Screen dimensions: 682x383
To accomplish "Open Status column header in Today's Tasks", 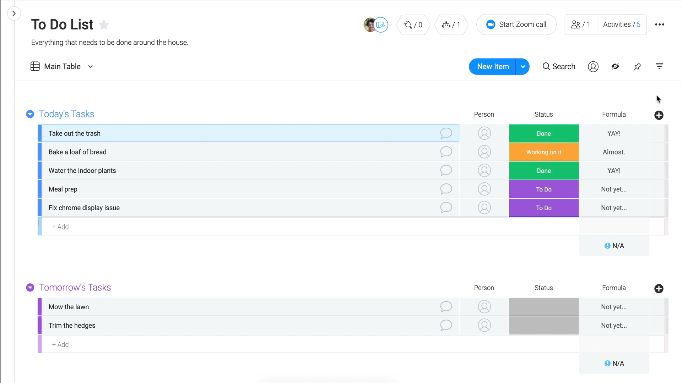I will tap(543, 115).
